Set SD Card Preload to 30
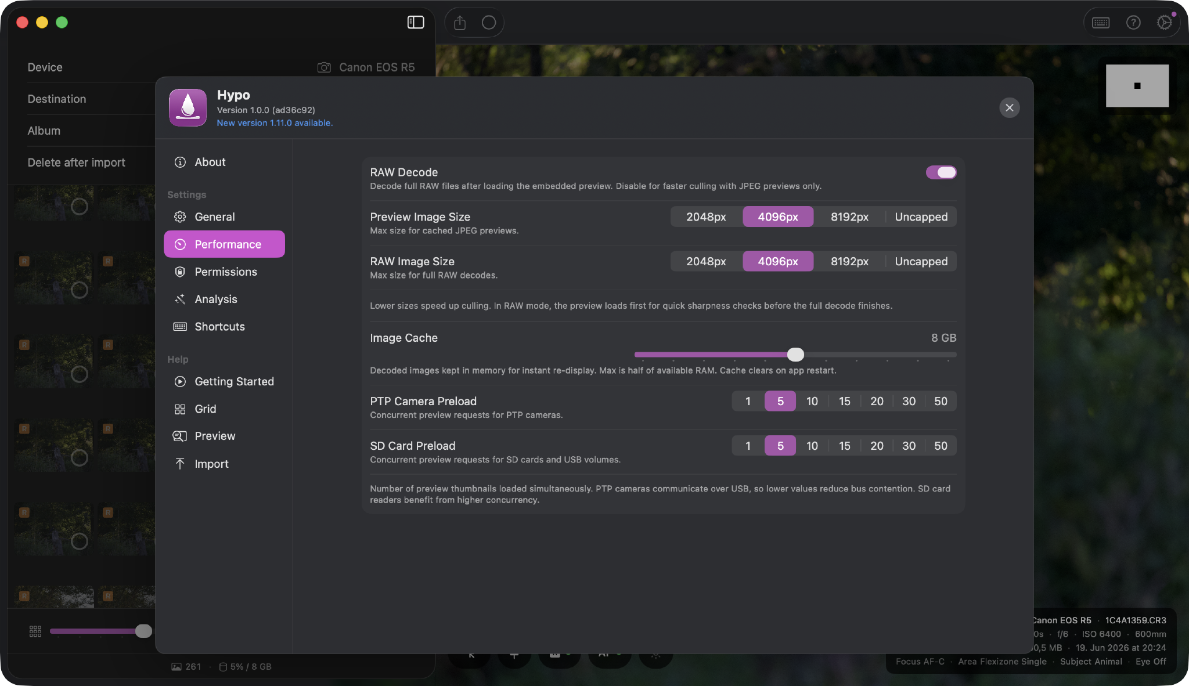 (x=909, y=446)
